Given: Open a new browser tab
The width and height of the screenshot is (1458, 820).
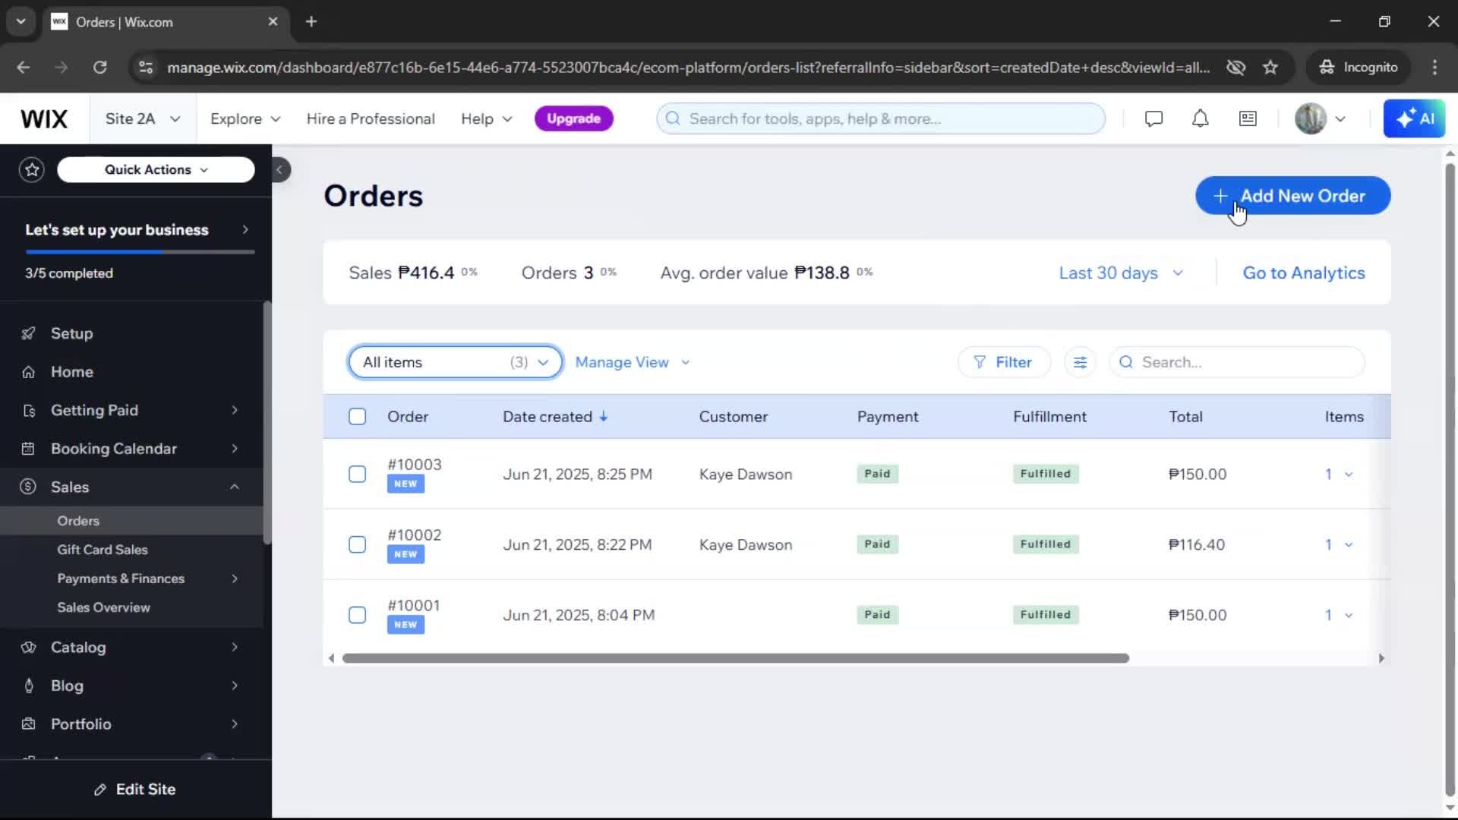Looking at the screenshot, I should [x=311, y=22].
